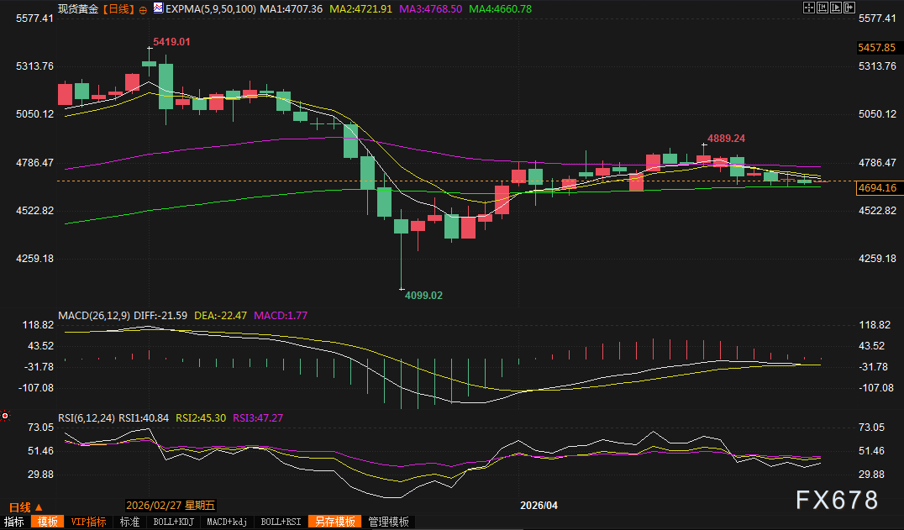Screen dimensions: 904x530
Task: Click the 另存模板 button
Action: click(x=334, y=522)
